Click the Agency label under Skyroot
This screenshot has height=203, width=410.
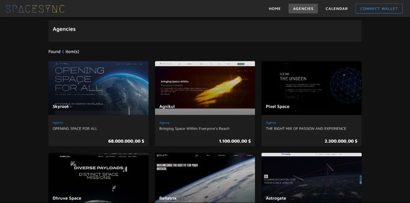click(58, 123)
